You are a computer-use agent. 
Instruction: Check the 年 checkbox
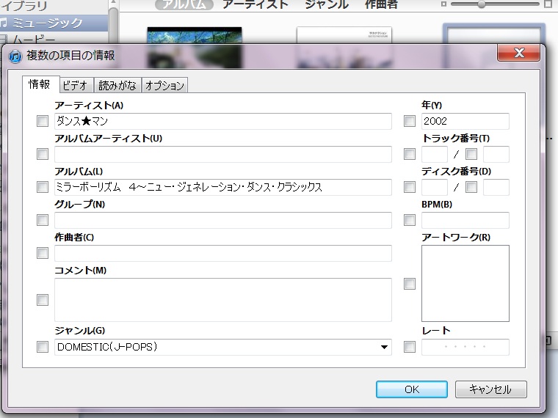click(x=410, y=121)
